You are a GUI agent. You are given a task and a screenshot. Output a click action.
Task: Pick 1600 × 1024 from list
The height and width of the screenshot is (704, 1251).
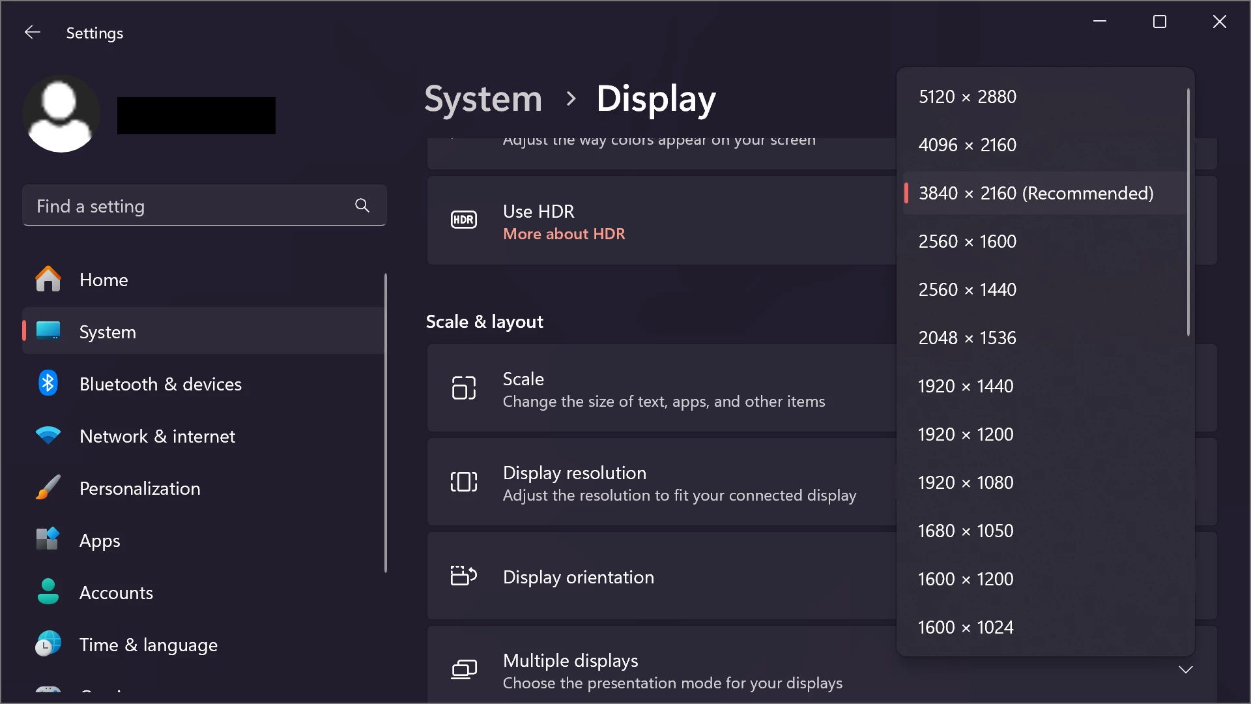click(965, 627)
